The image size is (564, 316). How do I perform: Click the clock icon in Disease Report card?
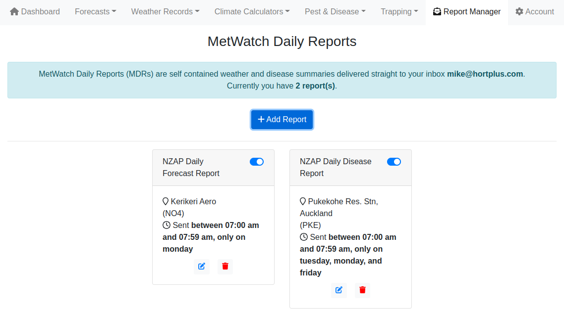304,237
